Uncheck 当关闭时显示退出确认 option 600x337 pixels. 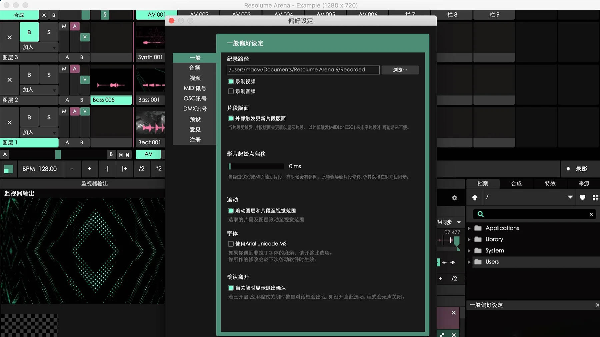click(x=231, y=288)
